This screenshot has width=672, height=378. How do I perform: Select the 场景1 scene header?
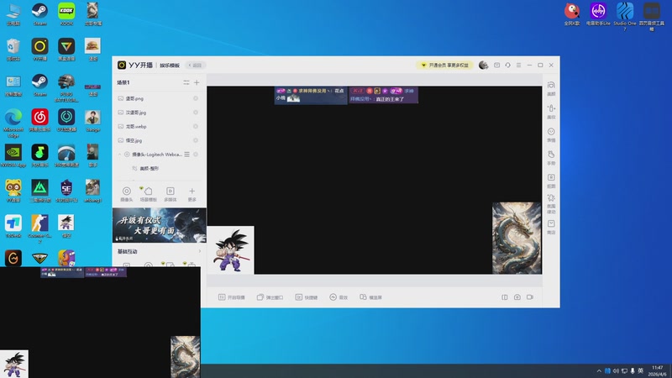coord(123,82)
